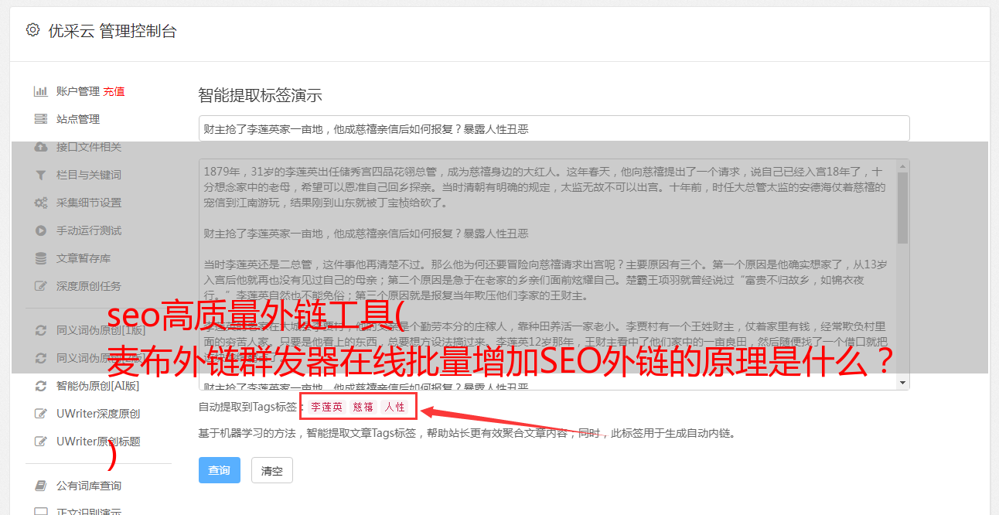Open the 手动运行测试 play icon
999x515 pixels.
pyautogui.click(x=41, y=230)
